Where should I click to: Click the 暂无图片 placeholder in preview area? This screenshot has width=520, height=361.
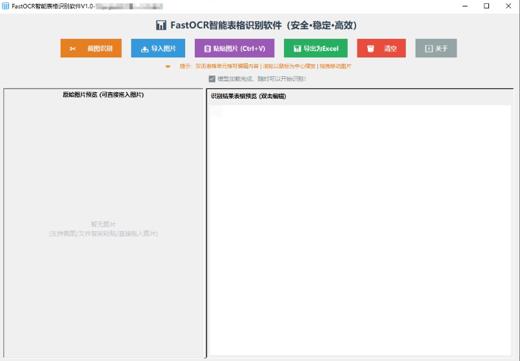tap(103, 224)
